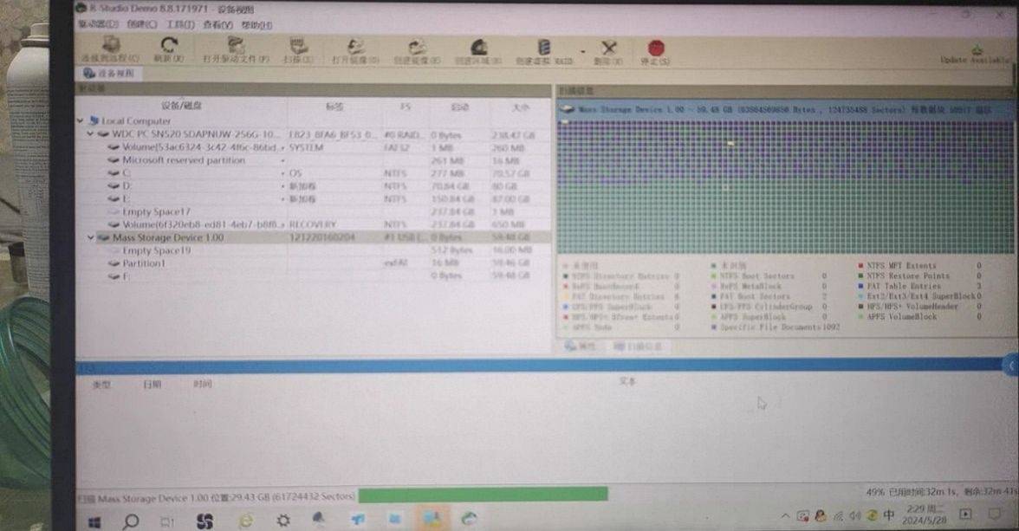Click the NTFS Restore Points green swatch
The width and height of the screenshot is (1019, 531).
click(x=860, y=276)
